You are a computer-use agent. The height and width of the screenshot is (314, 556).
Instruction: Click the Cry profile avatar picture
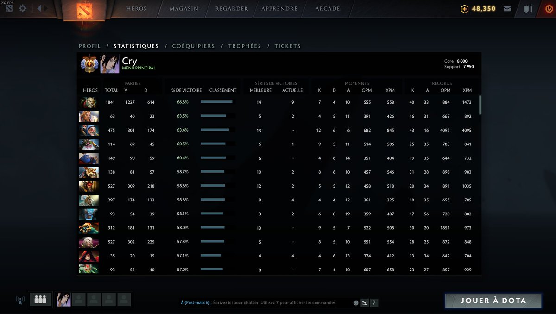(x=110, y=64)
